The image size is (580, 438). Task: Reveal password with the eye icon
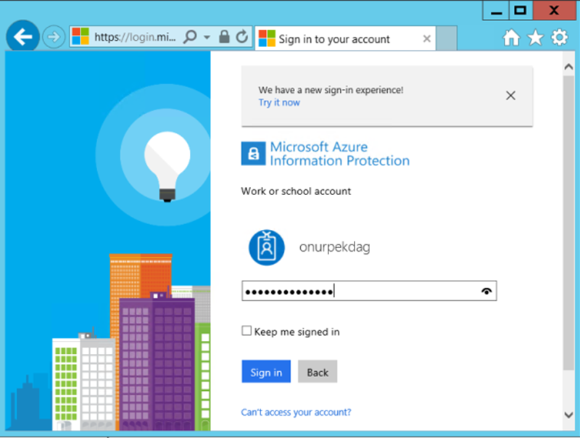(486, 291)
